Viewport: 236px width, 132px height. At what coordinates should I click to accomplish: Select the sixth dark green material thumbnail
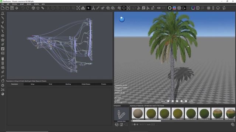(204, 113)
